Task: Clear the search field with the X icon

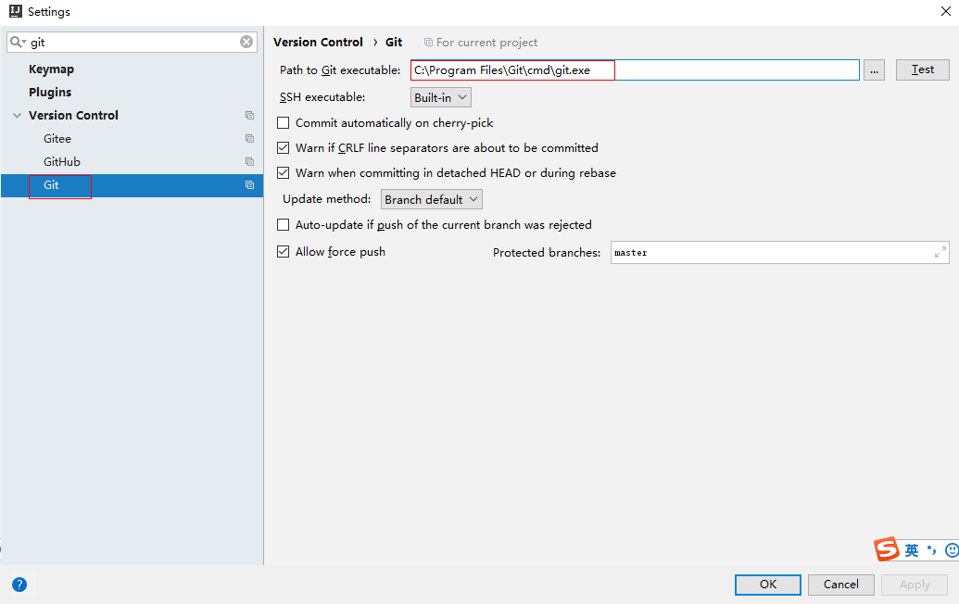Action: pos(246,42)
